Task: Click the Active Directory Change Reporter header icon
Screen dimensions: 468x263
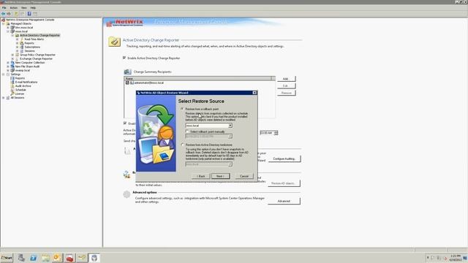Action: 114,42
